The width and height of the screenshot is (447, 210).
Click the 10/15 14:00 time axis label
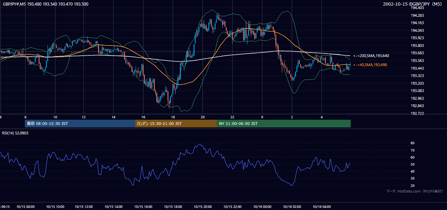(x=114, y=207)
